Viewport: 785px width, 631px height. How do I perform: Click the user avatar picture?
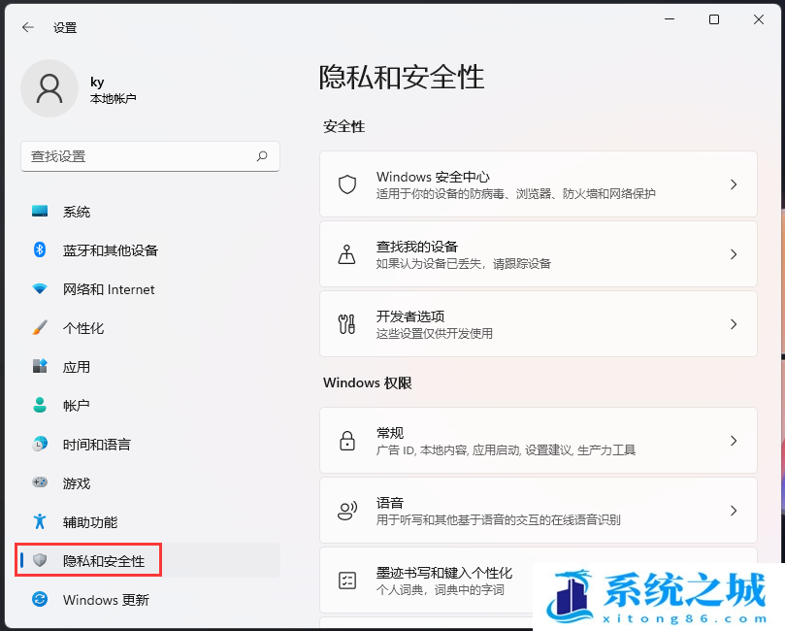(x=49, y=88)
